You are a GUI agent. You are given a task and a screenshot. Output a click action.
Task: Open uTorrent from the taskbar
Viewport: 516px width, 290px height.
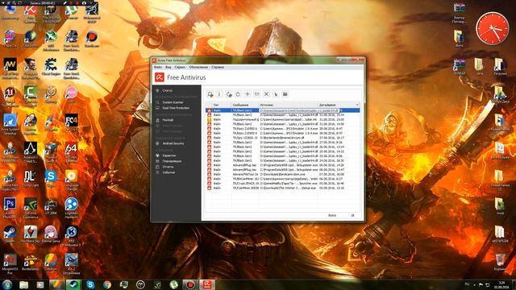[173, 284]
